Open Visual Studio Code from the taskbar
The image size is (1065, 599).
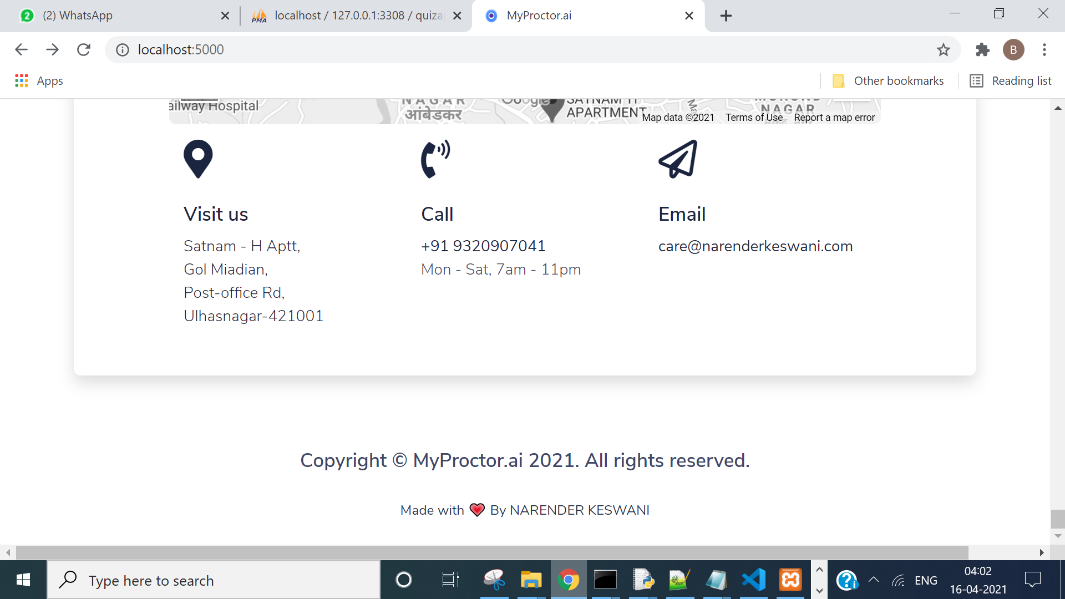pyautogui.click(x=753, y=580)
